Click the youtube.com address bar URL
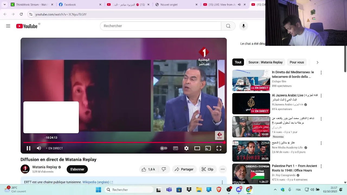 (x=61, y=14)
